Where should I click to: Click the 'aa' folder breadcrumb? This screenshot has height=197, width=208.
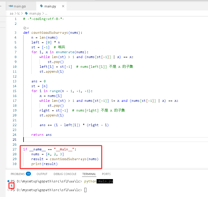click(11, 13)
